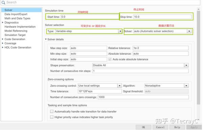Image resolution: width=203 pixels, height=130 pixels.
Task: Select the Code Generation category
Action: click(x=15, y=39)
